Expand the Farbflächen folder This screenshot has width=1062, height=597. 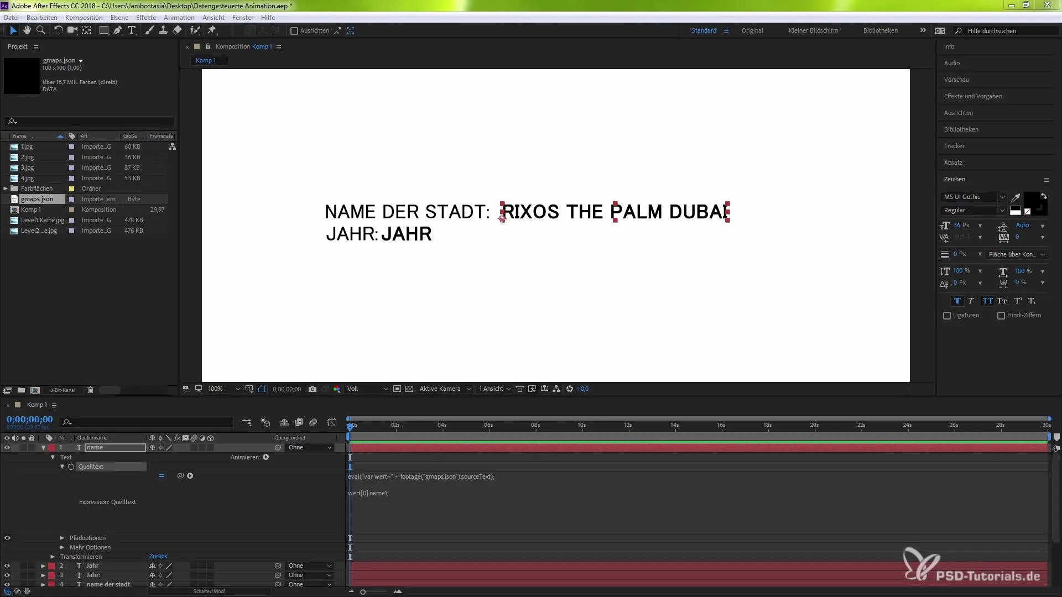pos(6,189)
